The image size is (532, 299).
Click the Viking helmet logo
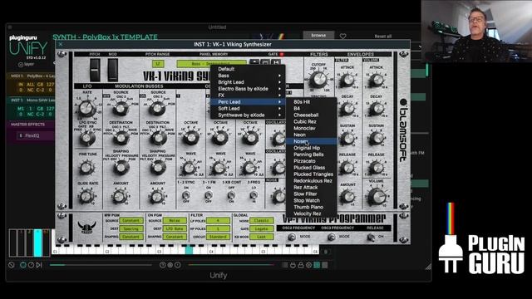tap(86, 227)
